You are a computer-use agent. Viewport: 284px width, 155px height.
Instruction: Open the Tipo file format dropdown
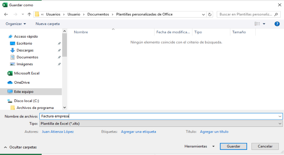click(161, 124)
